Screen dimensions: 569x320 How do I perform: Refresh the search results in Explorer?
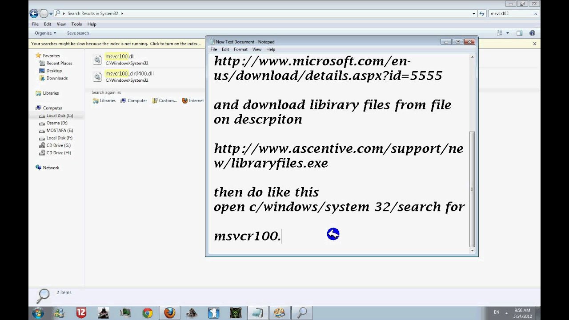482,14
